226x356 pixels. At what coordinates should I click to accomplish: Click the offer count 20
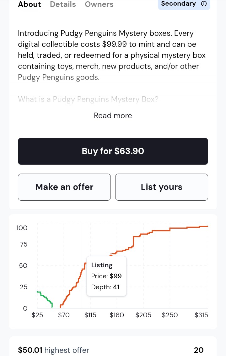199,350
